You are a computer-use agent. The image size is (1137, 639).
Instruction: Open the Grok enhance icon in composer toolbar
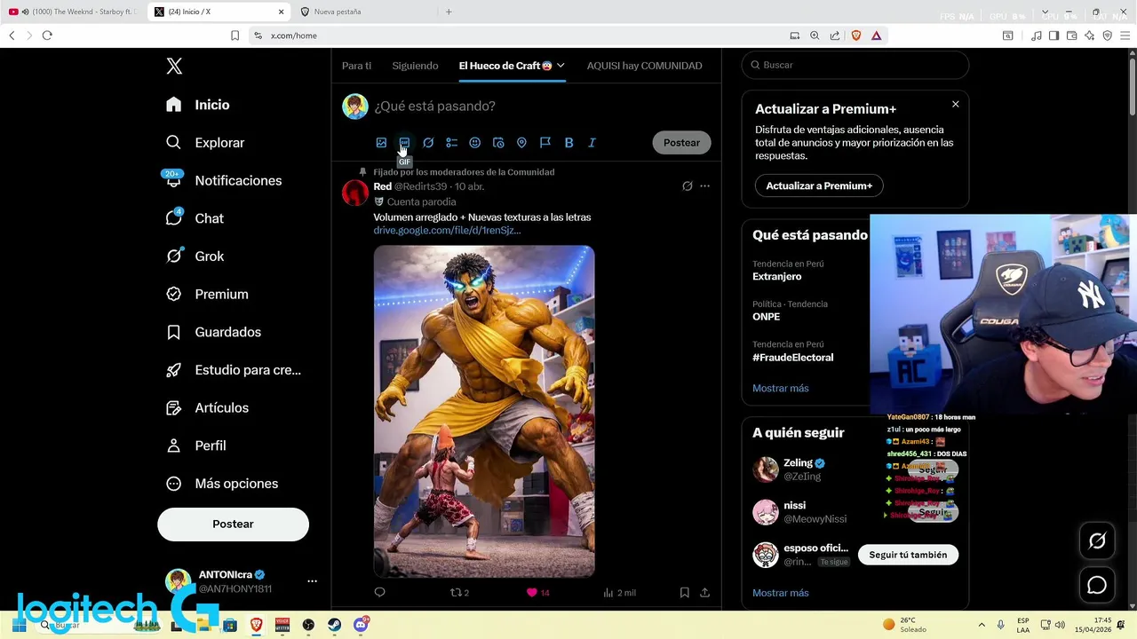point(428,143)
